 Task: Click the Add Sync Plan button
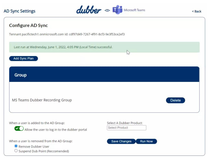click(x=23, y=59)
